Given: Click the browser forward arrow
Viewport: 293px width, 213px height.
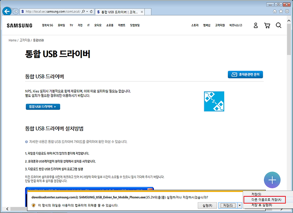Looking at the screenshot, I should pos(16,11).
